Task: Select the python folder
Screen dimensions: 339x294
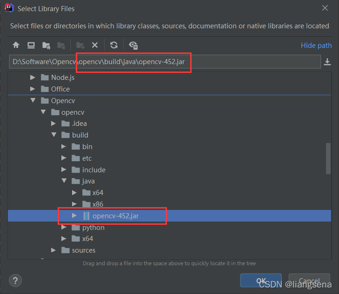Action: click(x=93, y=228)
